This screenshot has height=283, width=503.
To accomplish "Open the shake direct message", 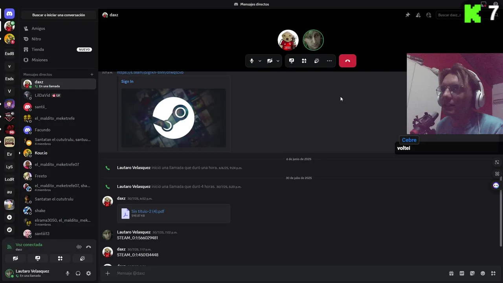I will [x=59, y=211].
